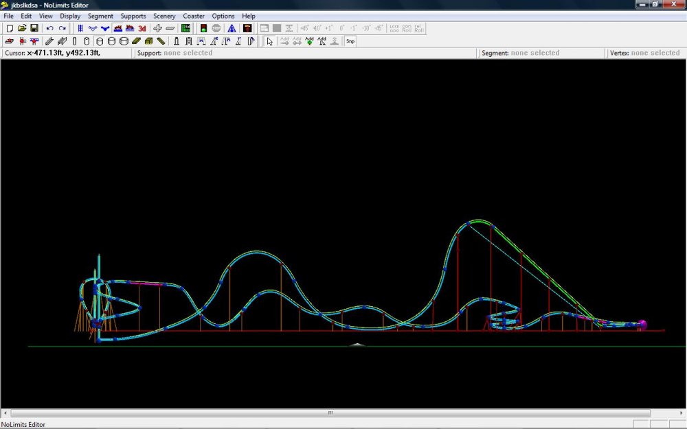The width and height of the screenshot is (687, 429).
Task: Toggle the Snp snap button
Action: click(350, 41)
